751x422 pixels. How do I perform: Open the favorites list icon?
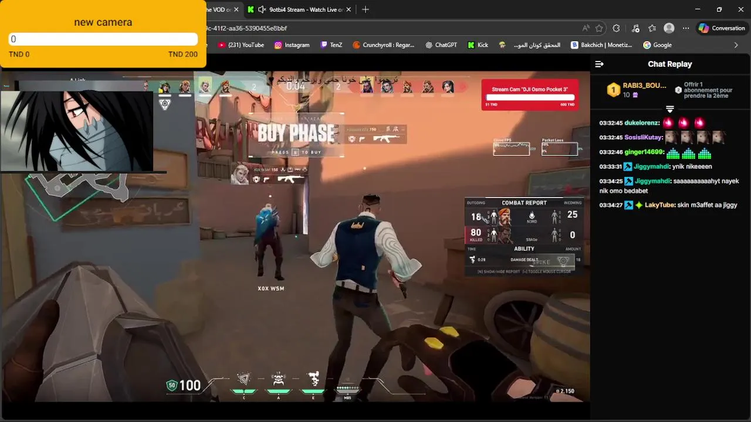pyautogui.click(x=652, y=28)
